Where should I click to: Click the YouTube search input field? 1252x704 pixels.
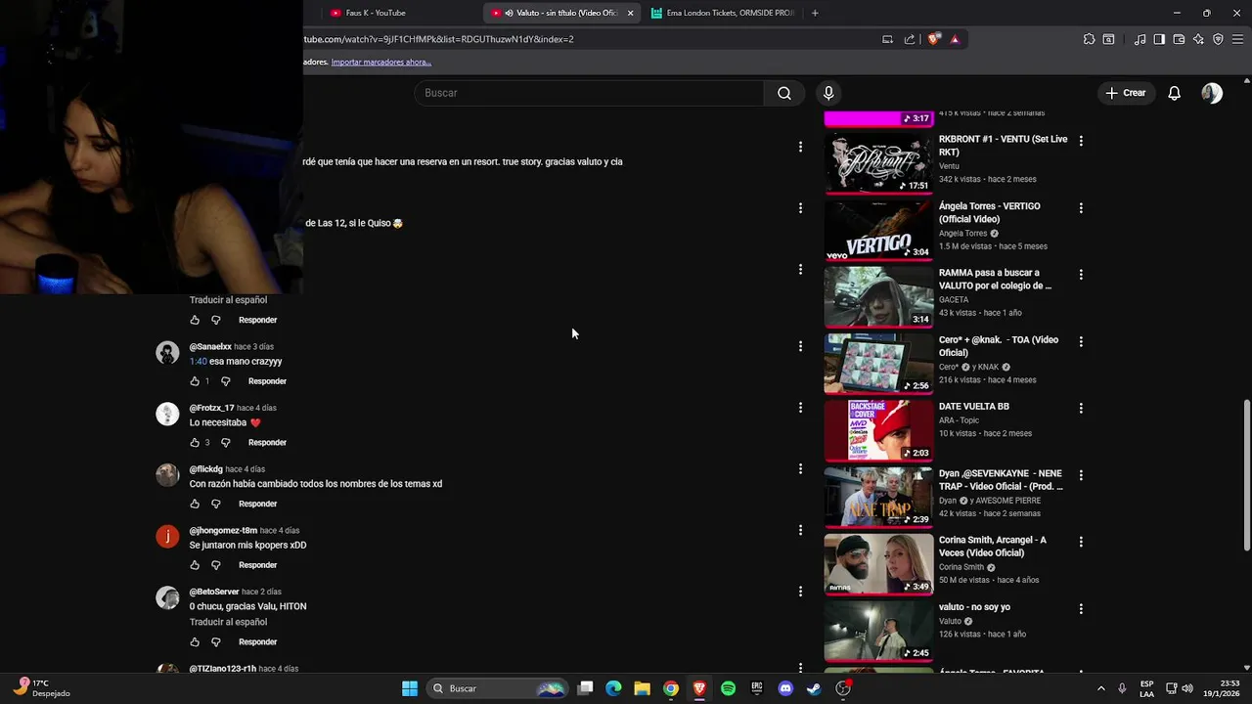click(x=589, y=93)
